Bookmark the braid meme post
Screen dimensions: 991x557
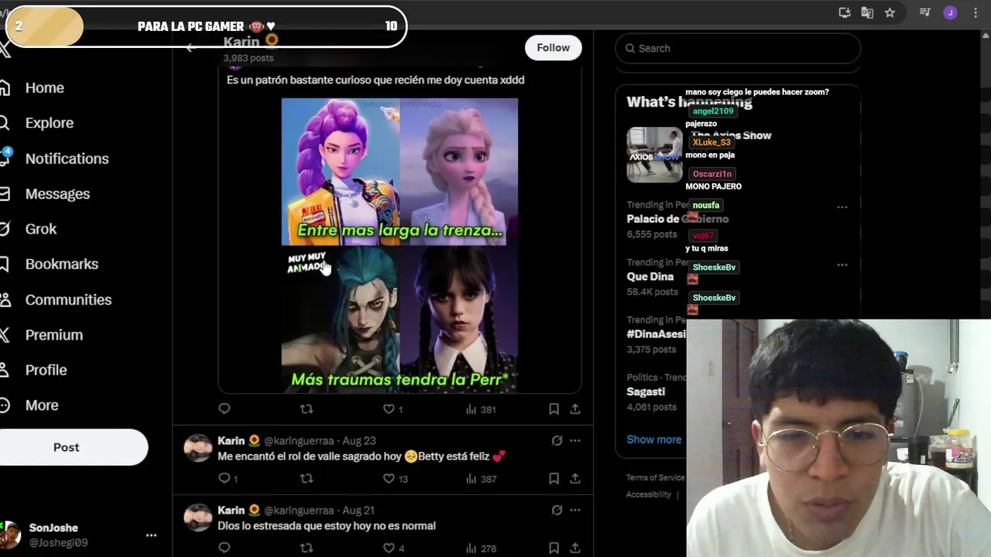pos(554,408)
